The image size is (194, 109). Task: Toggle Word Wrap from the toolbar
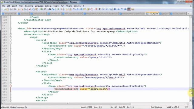(74, 9)
